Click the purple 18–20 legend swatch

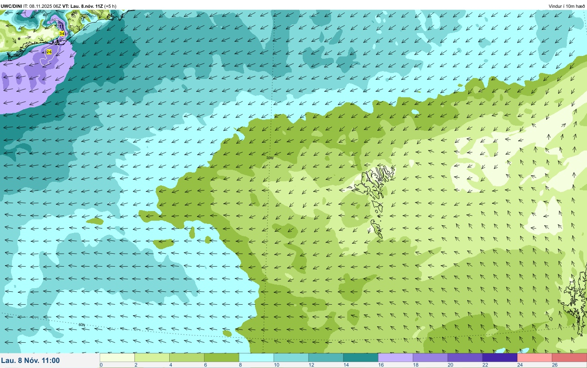pyautogui.click(x=431, y=357)
